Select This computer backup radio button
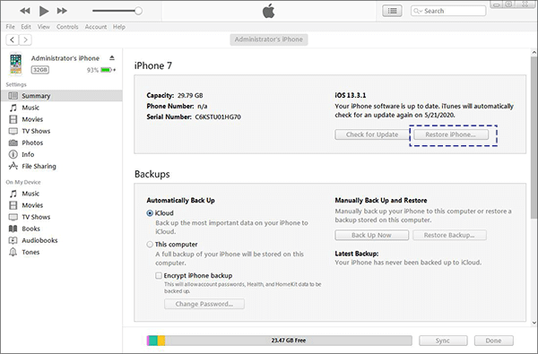Image resolution: width=538 pixels, height=354 pixels. coord(150,245)
